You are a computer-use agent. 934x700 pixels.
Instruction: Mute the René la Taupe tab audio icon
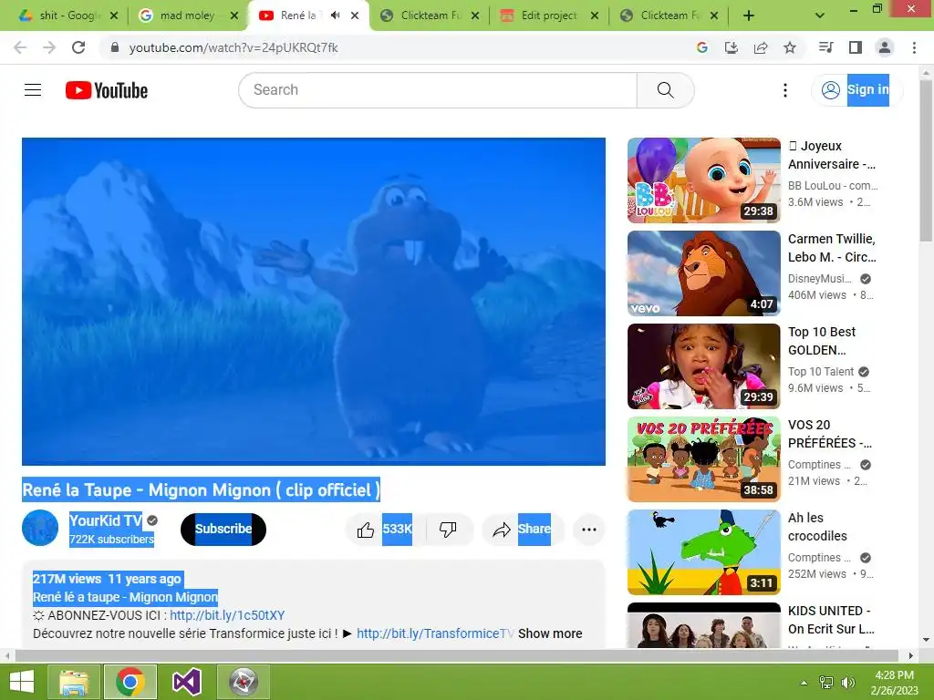(336, 15)
